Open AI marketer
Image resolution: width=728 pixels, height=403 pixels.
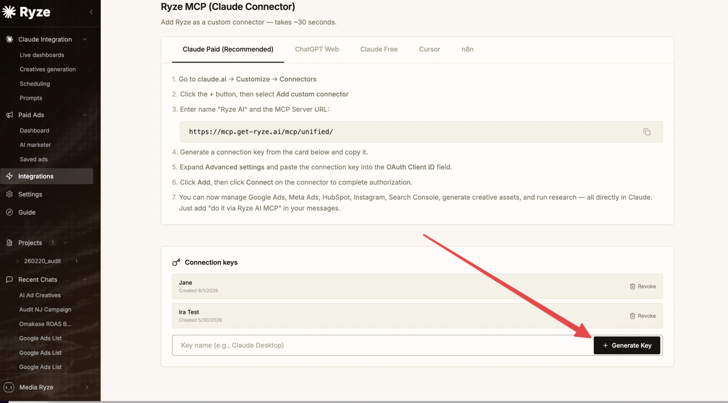[35, 145]
